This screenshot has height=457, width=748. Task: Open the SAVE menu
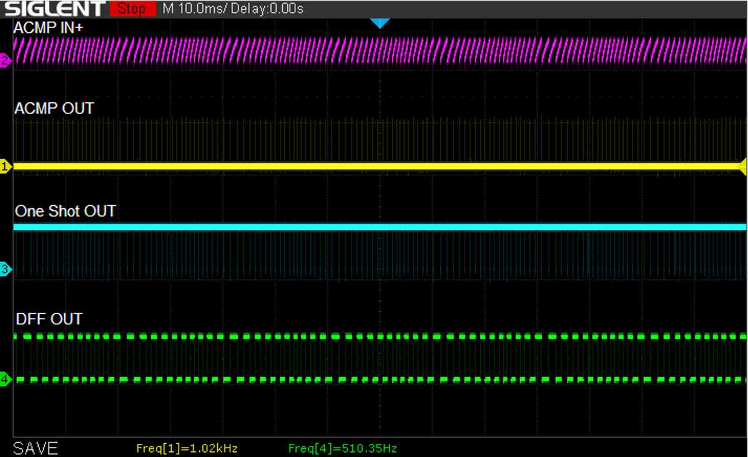pyautogui.click(x=36, y=448)
